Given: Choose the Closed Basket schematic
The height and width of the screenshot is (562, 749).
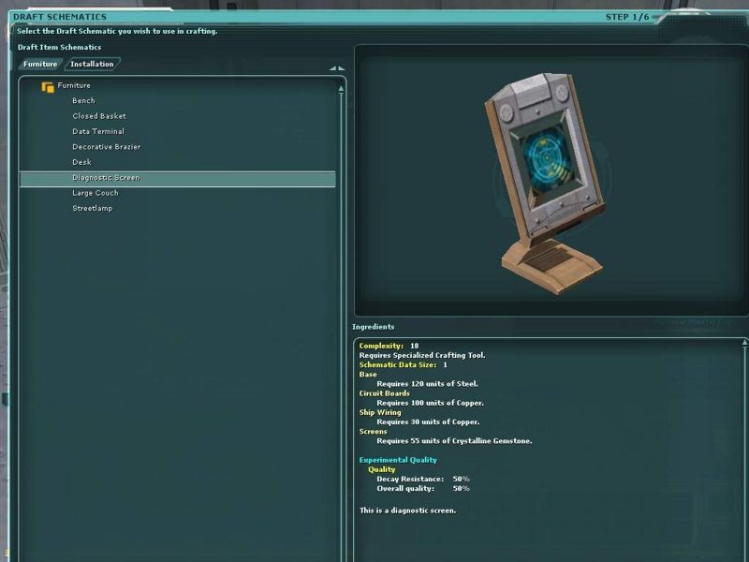Looking at the screenshot, I should click(x=98, y=116).
